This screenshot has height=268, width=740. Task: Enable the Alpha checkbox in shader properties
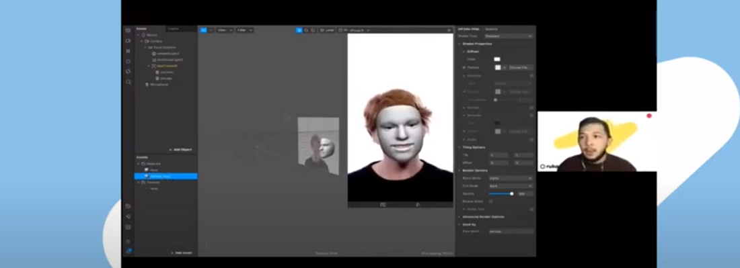[x=532, y=140]
